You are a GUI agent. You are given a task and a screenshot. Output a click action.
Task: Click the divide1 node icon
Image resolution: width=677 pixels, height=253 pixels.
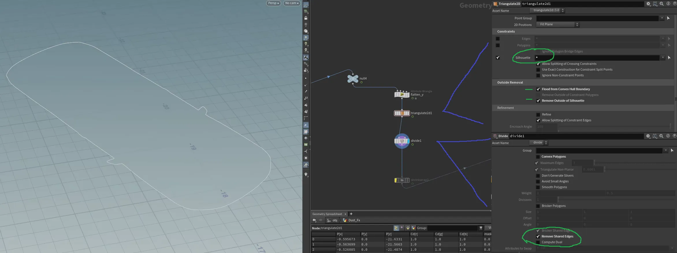[402, 141]
